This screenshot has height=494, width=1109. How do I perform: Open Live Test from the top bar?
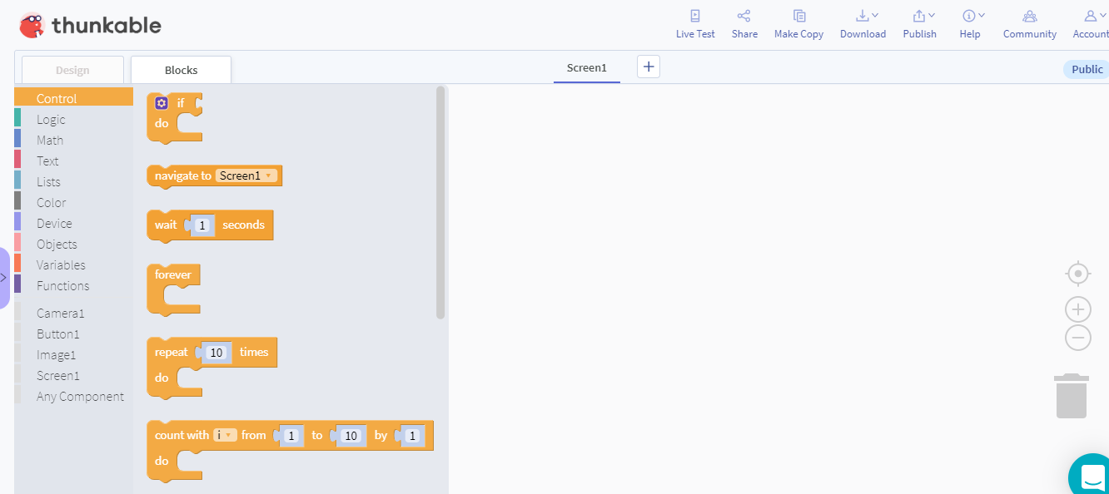(695, 23)
